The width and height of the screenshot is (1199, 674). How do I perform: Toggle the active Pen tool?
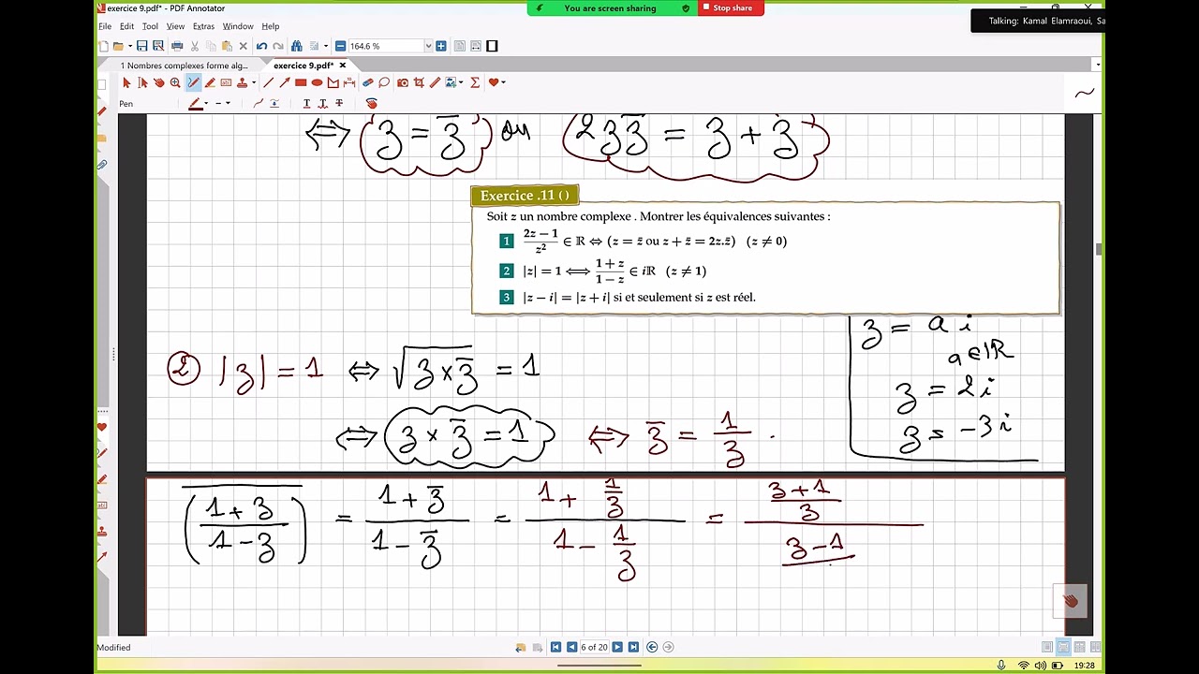[x=193, y=82]
